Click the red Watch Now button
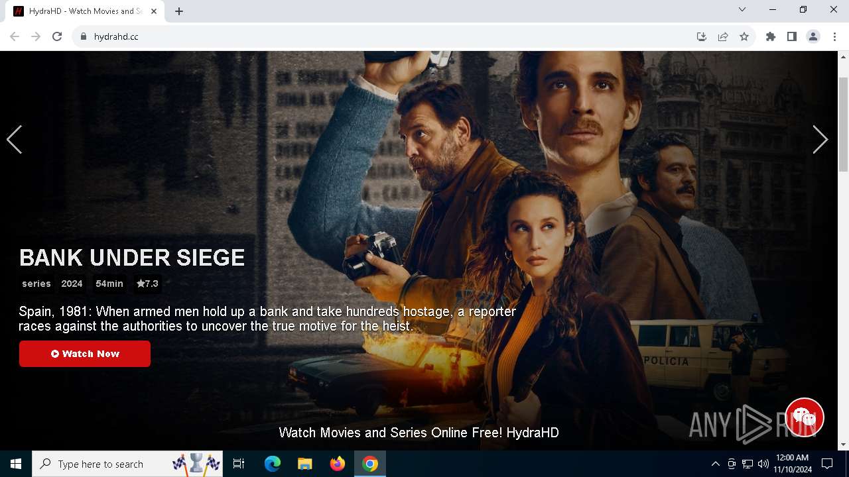Viewport: 849px width, 477px height. (x=85, y=354)
